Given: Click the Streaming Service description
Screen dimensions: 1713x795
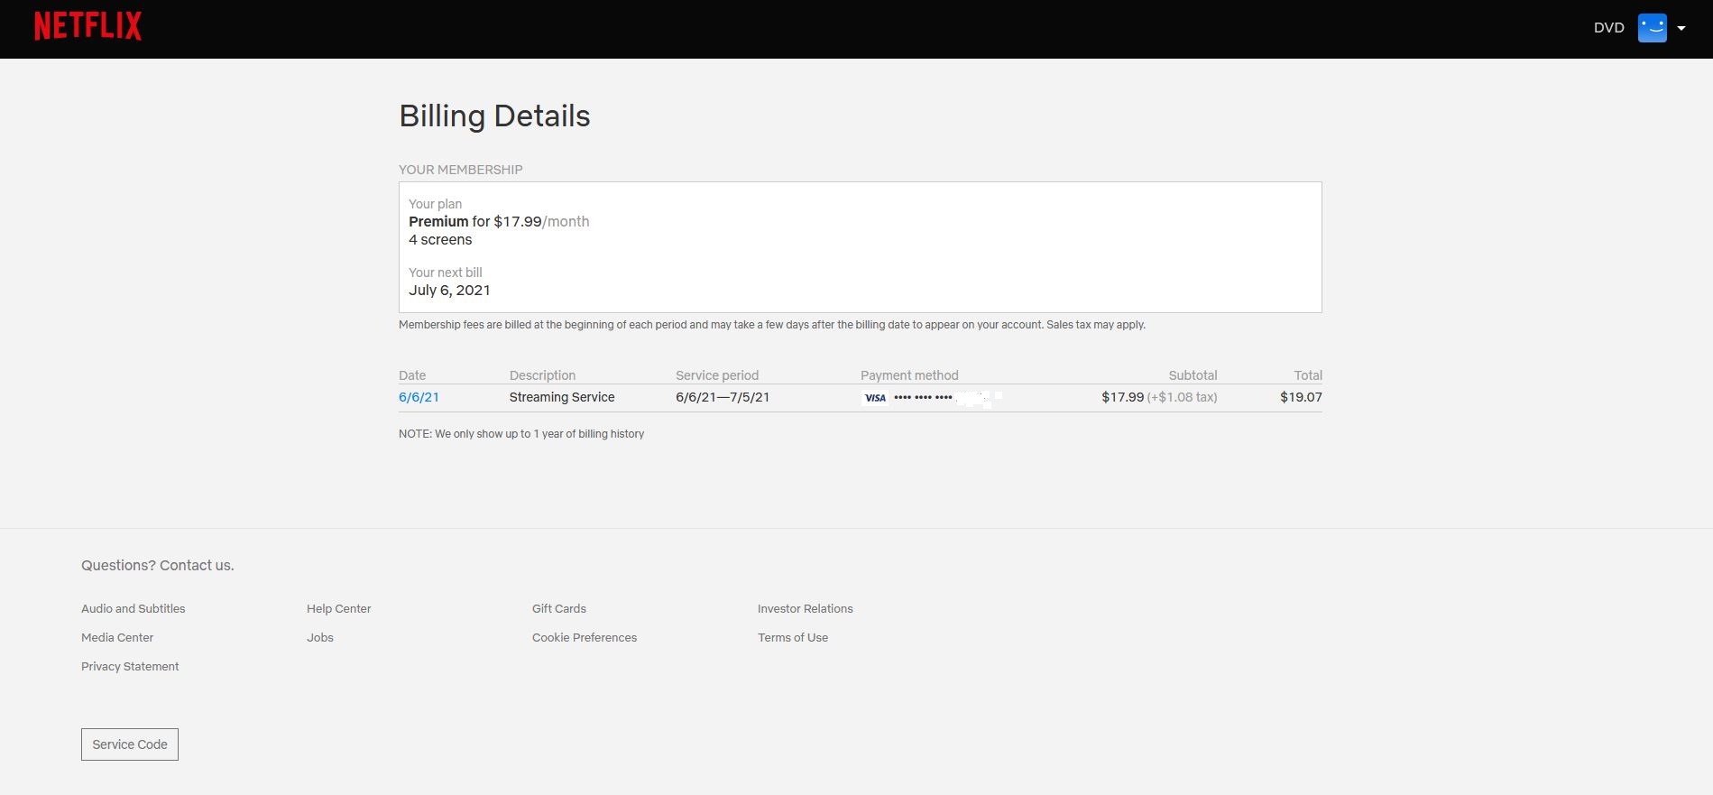Looking at the screenshot, I should 562,397.
